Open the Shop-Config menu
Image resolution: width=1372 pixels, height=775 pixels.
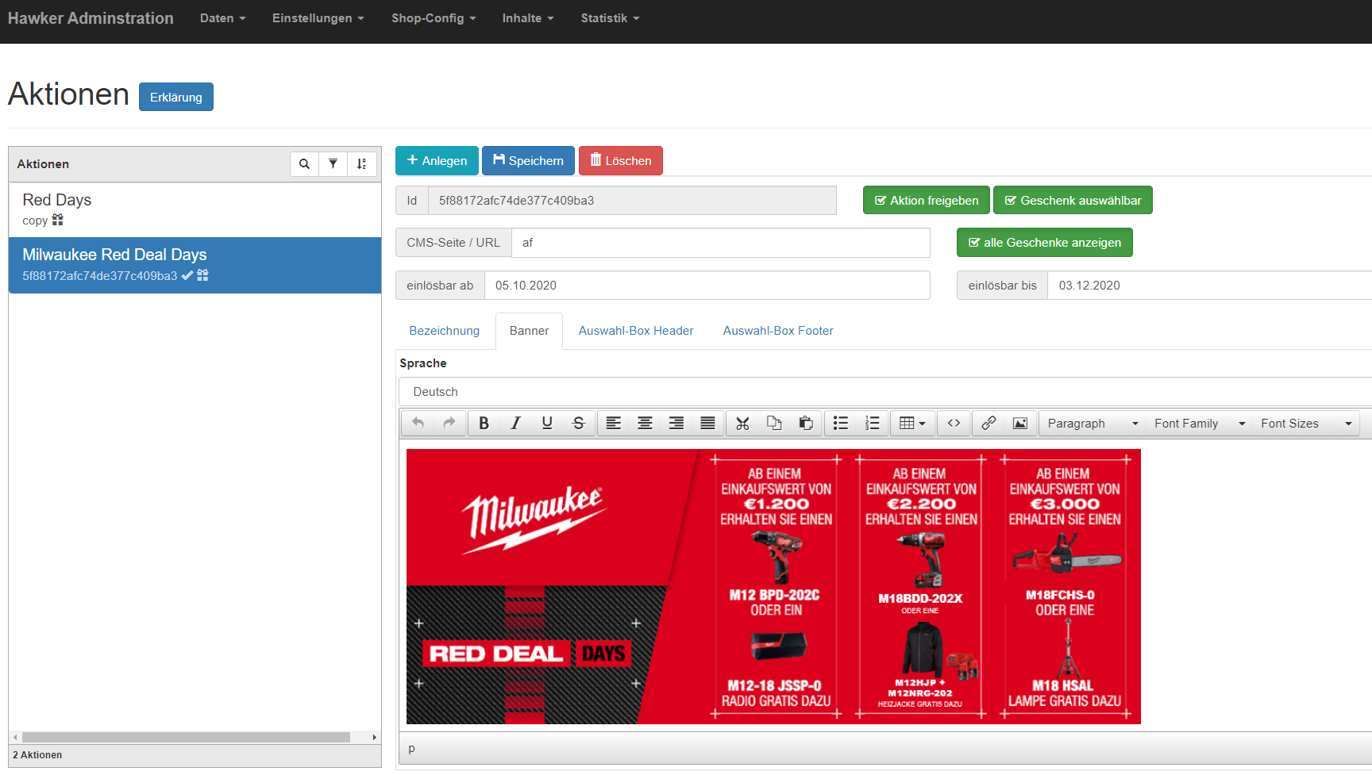(434, 18)
